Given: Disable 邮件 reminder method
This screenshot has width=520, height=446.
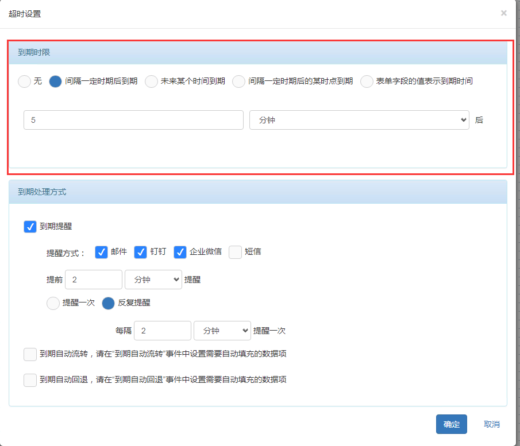Looking at the screenshot, I should click(x=101, y=252).
